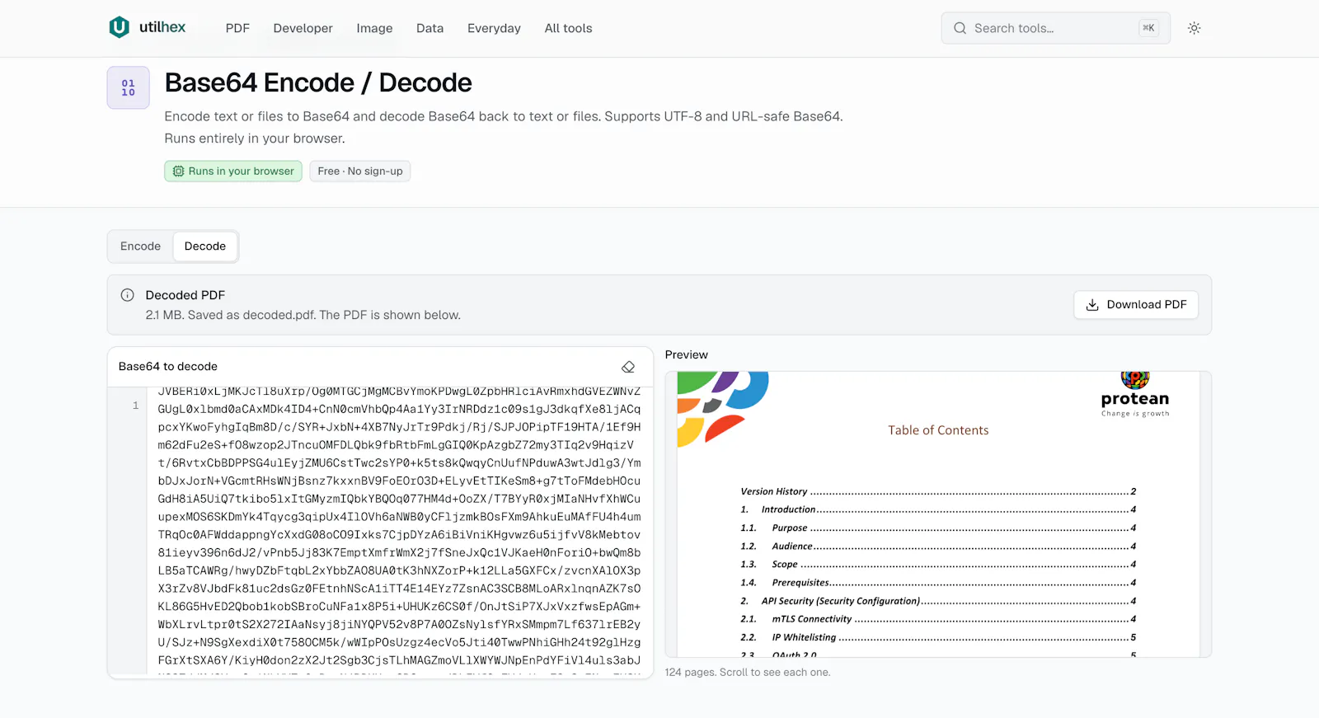Image resolution: width=1319 pixels, height=718 pixels.
Task: Toggle the light/dark theme sun icon
Action: (1194, 28)
